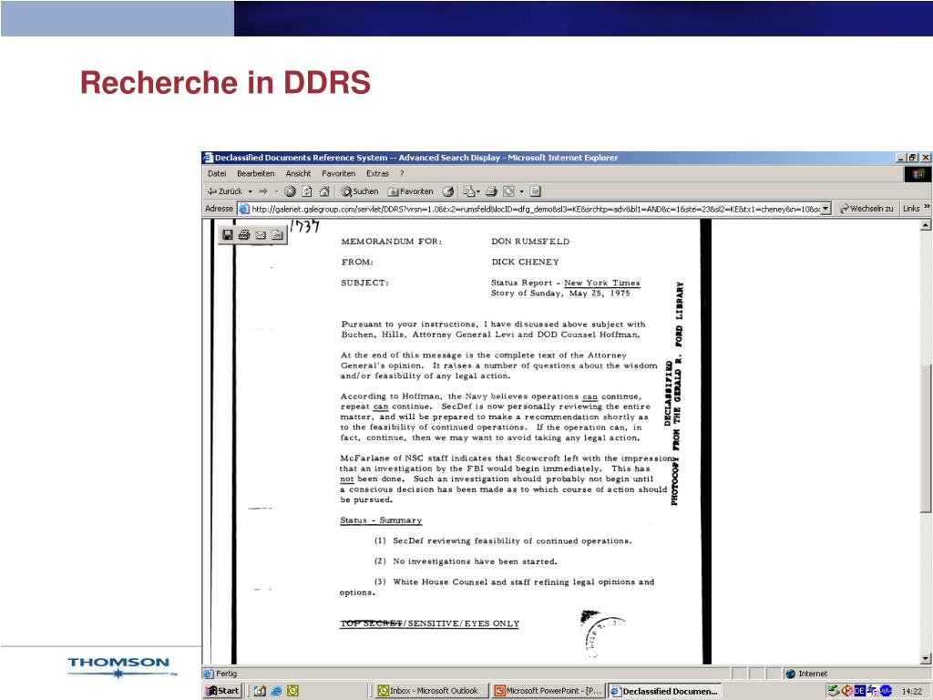933x700 pixels.
Task: Stop page loading with the Stop icon
Action: coord(290,191)
